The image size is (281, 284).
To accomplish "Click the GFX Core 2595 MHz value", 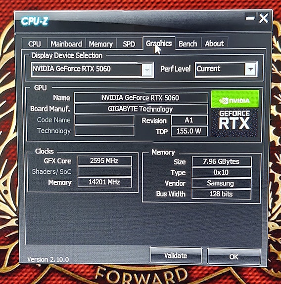I will pos(104,161).
